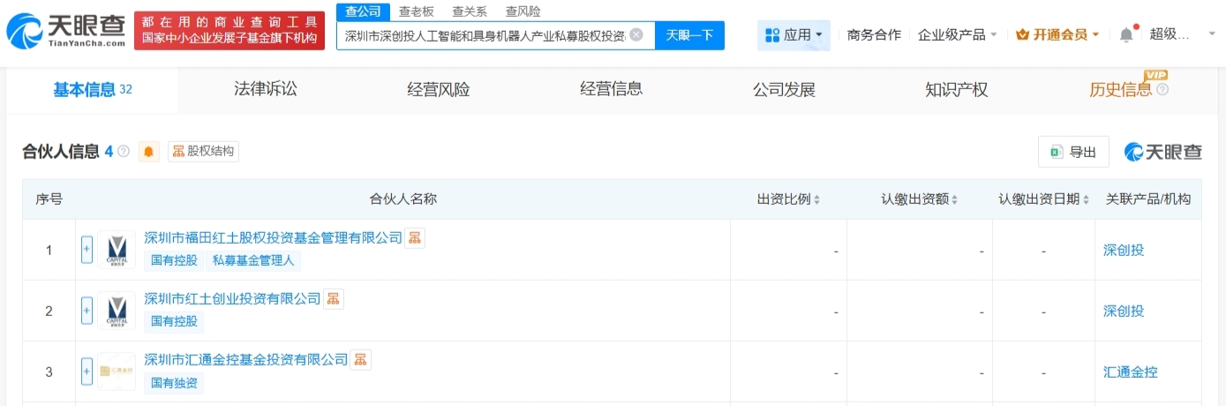Expand row 2 with the plus button

pos(86,311)
